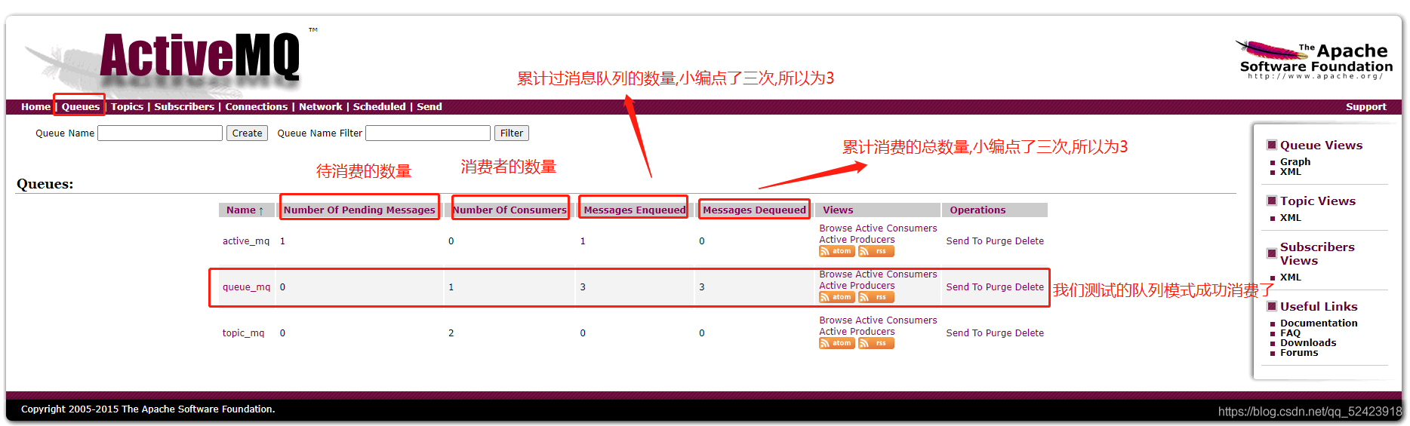1410x426 pixels.
Task: Sort by Messages Enqueued column
Action: coord(635,210)
